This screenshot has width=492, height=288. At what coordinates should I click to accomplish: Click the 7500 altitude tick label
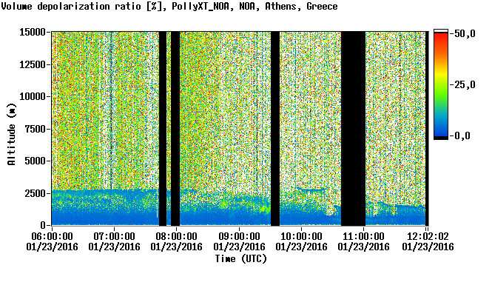[36, 129]
